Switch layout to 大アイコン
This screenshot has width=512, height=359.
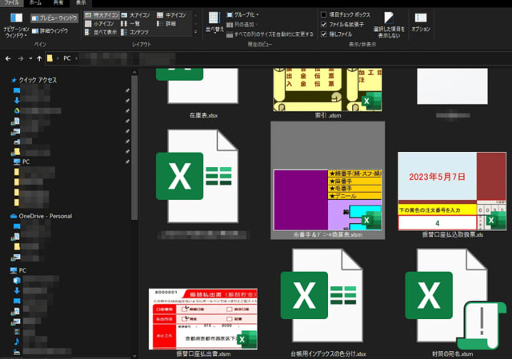pyautogui.click(x=137, y=15)
